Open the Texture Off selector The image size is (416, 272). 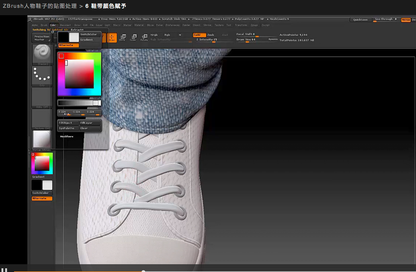pos(42,119)
